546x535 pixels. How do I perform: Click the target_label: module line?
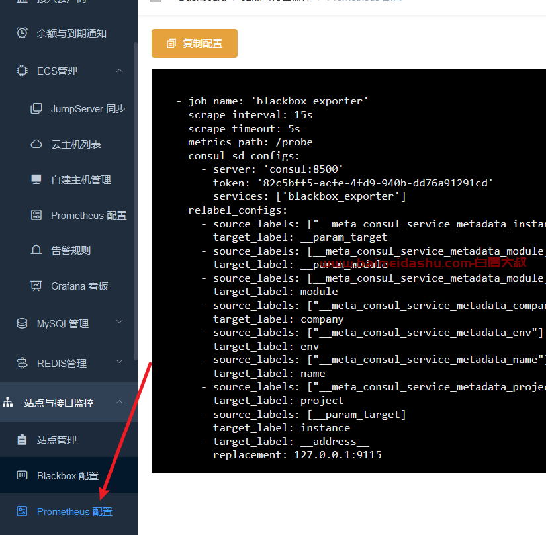pos(275,292)
